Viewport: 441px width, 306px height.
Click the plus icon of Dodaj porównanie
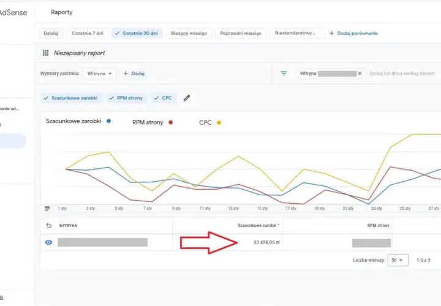[331, 33]
